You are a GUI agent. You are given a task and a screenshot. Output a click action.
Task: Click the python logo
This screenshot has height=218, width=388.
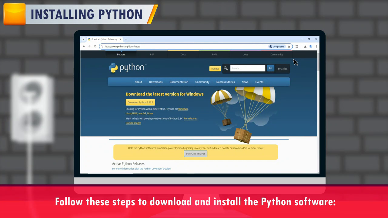point(128,68)
